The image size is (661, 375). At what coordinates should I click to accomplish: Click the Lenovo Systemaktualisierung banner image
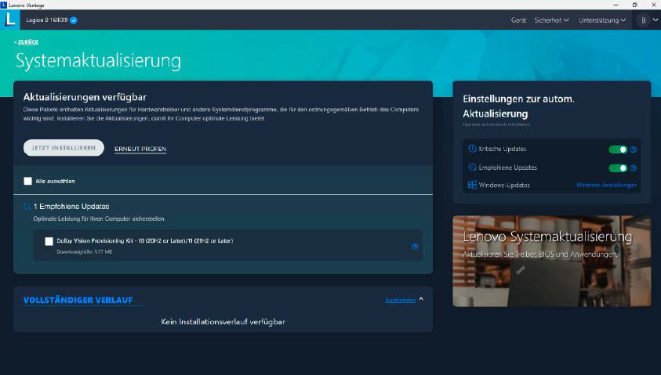point(551,260)
